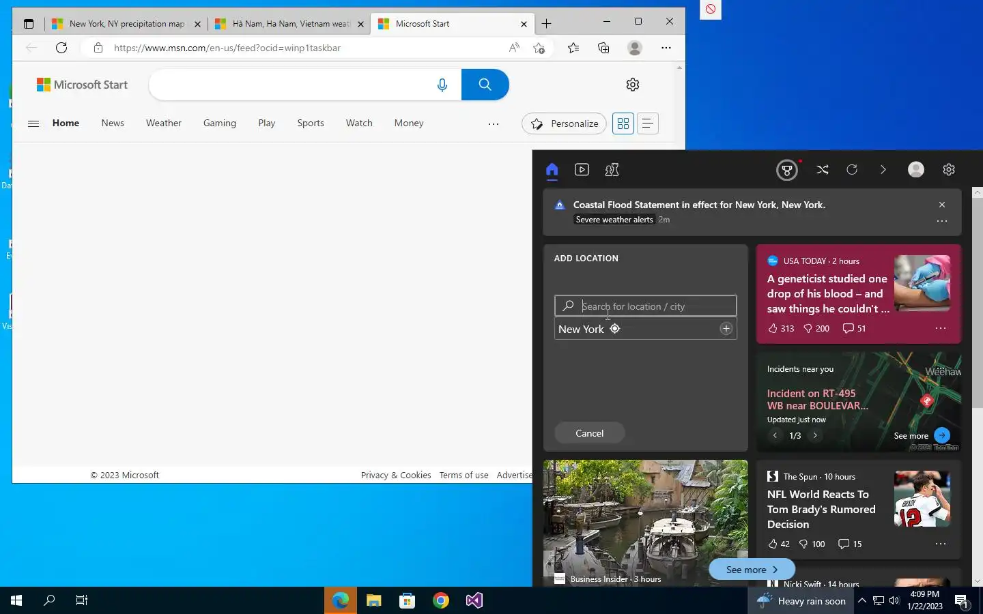Viewport: 983px width, 614px height.
Task: Open Microsoft Start page settings gear
Action: 633,85
